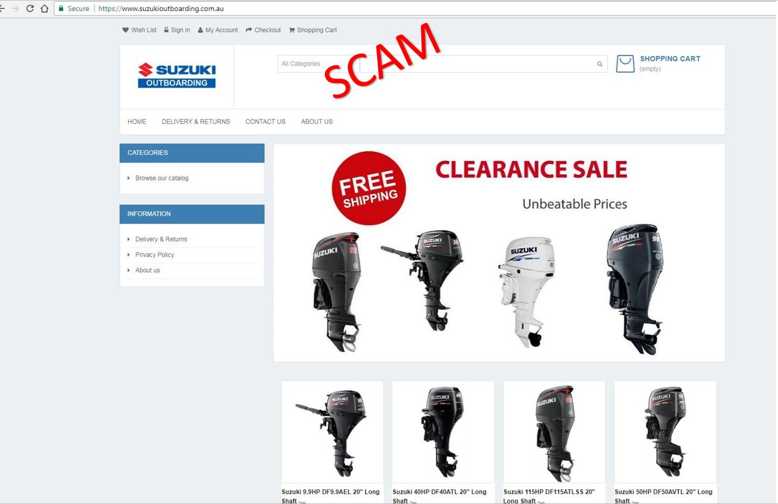
Task: Open the HOME menu item
Action: [x=137, y=122]
